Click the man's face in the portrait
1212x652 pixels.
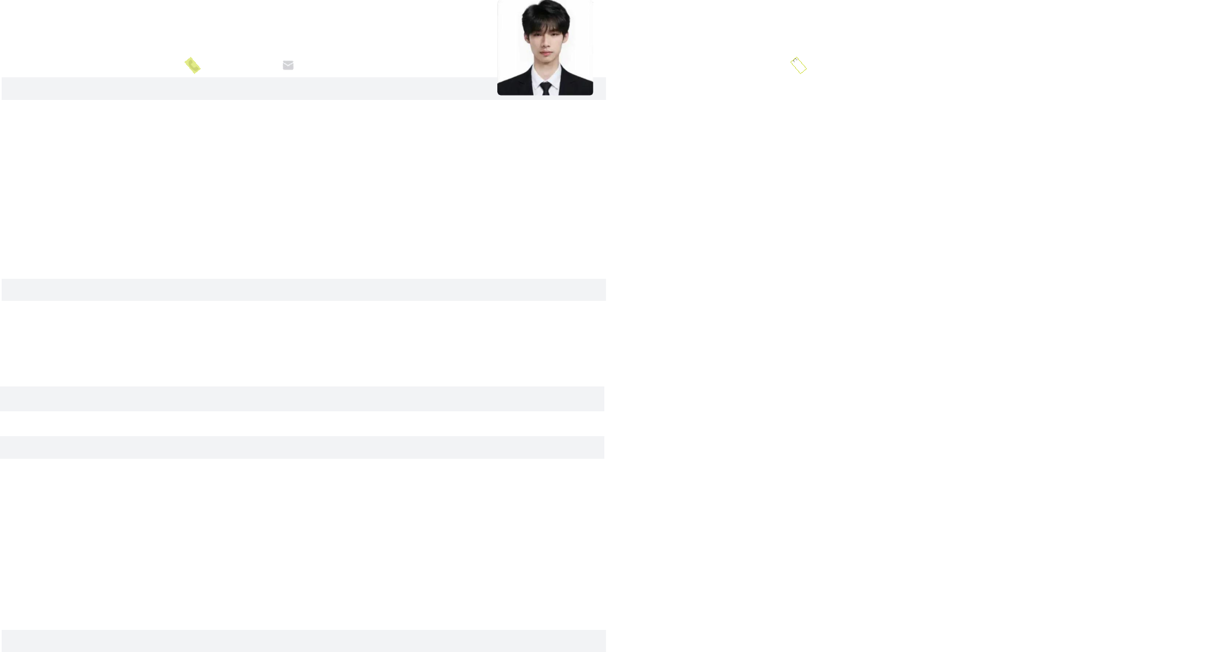pos(545,45)
